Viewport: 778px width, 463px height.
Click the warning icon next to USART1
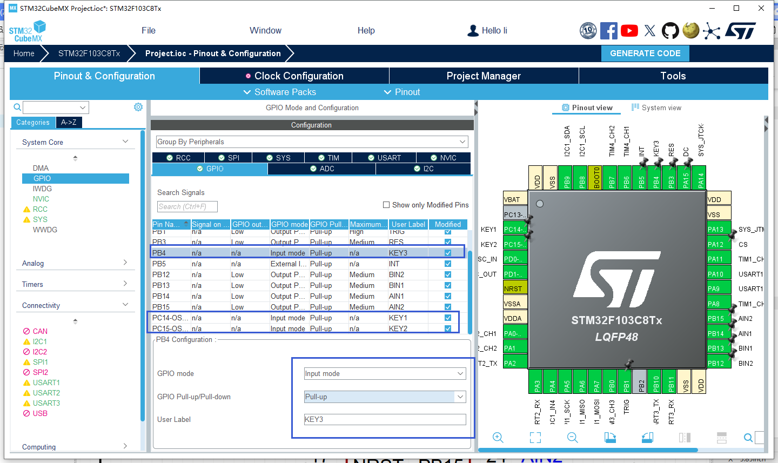(x=26, y=383)
